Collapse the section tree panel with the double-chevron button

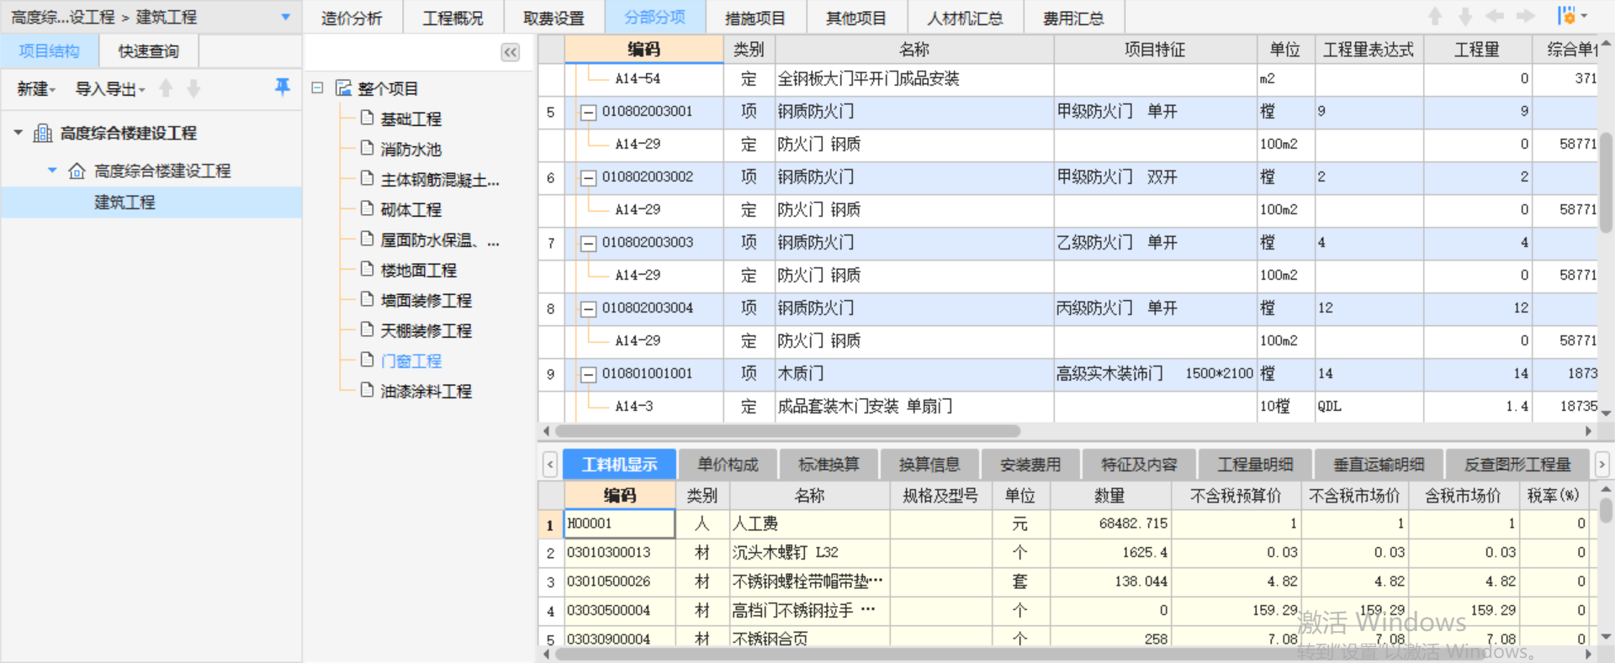pos(511,52)
